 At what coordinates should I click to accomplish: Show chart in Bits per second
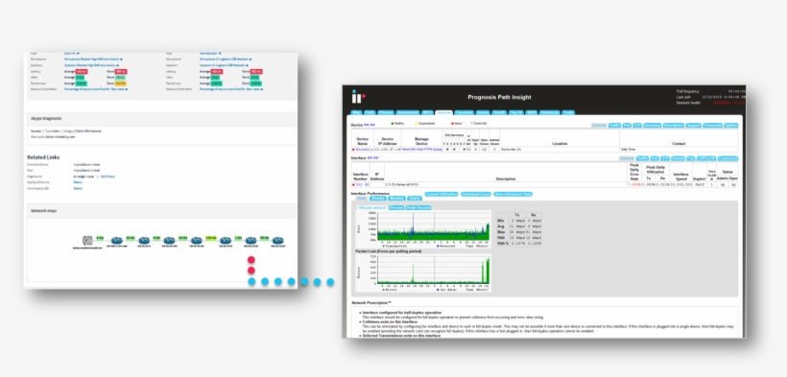click(372, 208)
